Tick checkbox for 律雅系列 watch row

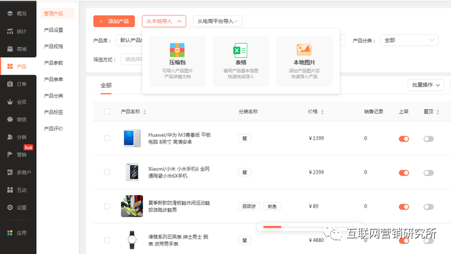(x=107, y=240)
